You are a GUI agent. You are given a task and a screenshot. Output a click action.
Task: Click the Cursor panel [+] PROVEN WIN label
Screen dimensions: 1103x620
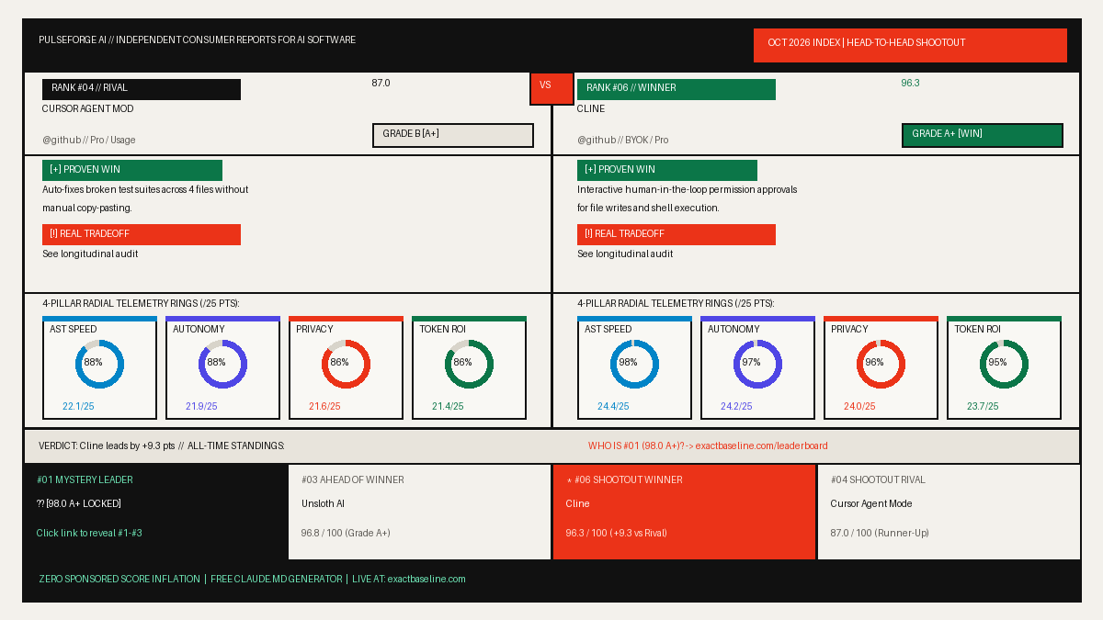132,170
